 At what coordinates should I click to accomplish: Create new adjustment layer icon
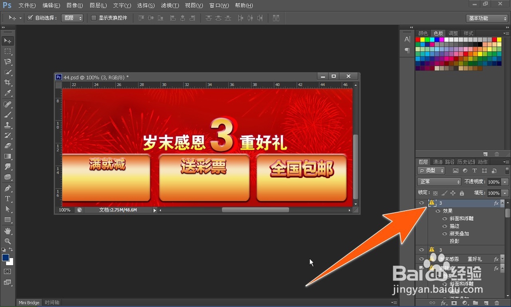[464, 303]
